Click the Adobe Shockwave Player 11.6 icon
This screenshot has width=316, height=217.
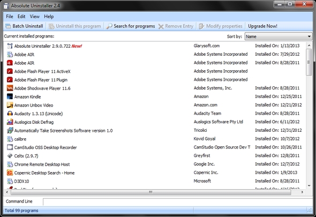(10, 88)
